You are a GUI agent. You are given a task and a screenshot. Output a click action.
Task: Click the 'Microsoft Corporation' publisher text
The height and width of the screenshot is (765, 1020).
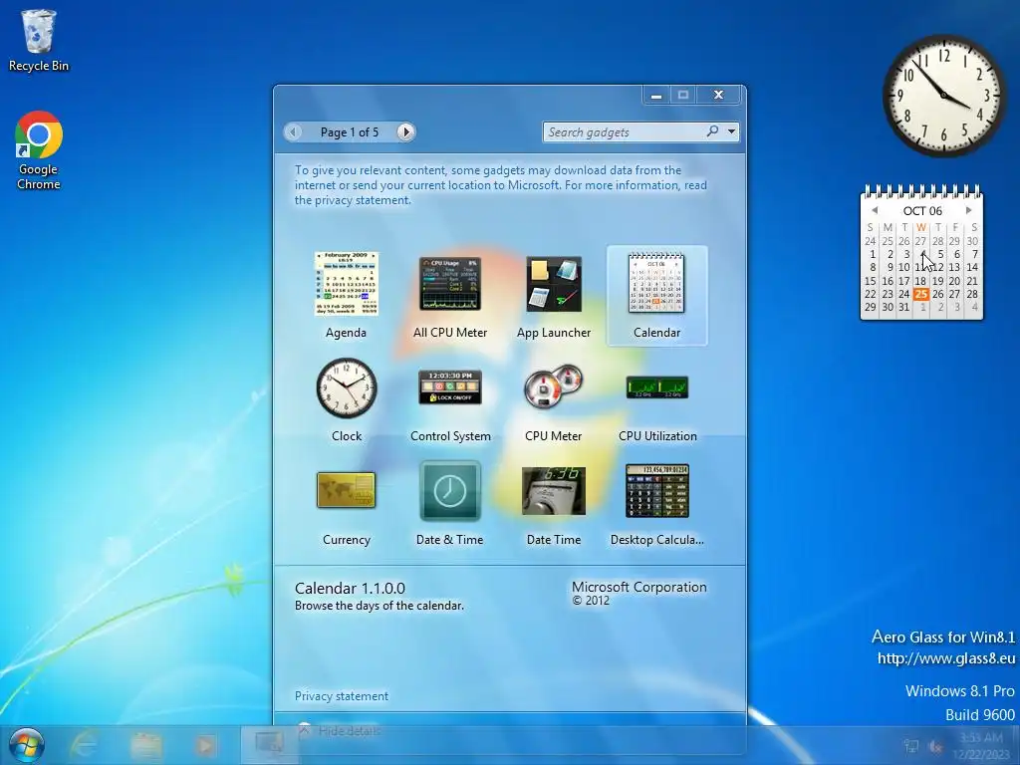pyautogui.click(x=639, y=587)
